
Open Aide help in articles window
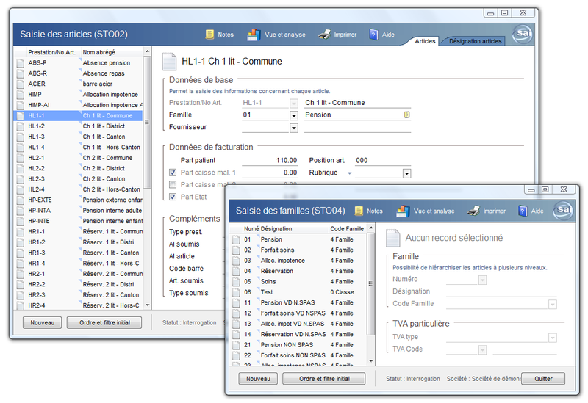click(x=373, y=34)
